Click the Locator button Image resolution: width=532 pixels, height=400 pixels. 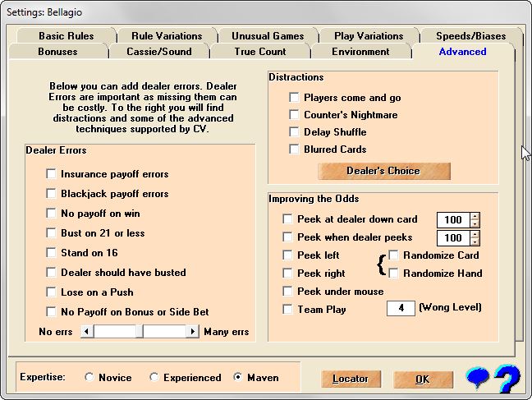click(351, 379)
